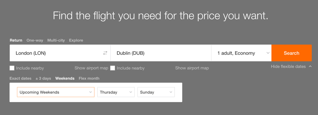Click the orange Search button

click(291, 53)
